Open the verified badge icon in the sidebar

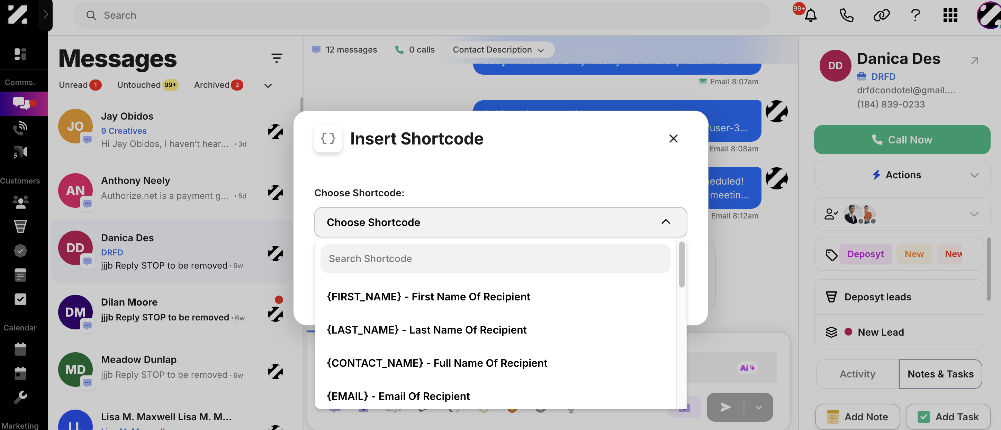[x=20, y=251]
